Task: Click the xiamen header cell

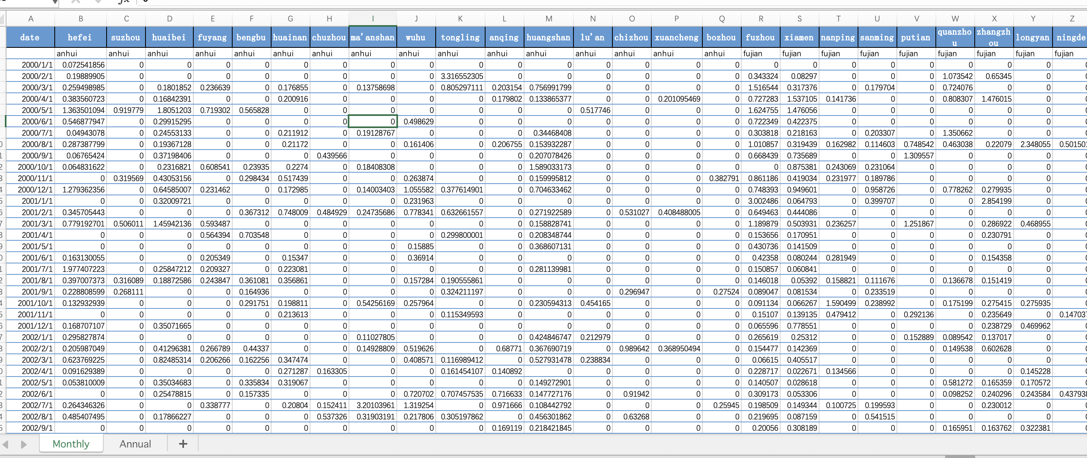Action: (799, 37)
